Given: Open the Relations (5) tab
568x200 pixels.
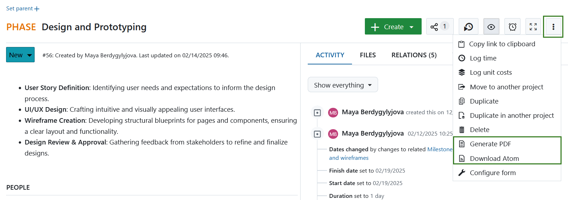Looking at the screenshot, I should (414, 55).
